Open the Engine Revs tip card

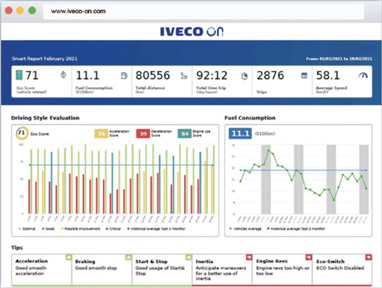point(282,270)
